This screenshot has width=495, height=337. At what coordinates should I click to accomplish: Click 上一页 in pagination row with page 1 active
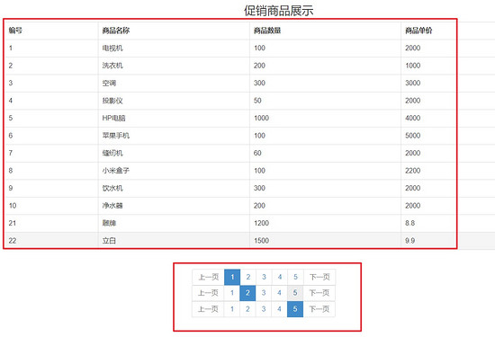tap(209, 277)
